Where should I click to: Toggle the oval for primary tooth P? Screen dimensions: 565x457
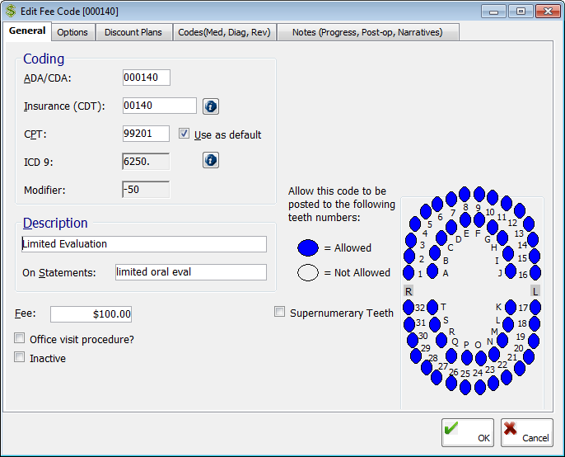point(467,358)
